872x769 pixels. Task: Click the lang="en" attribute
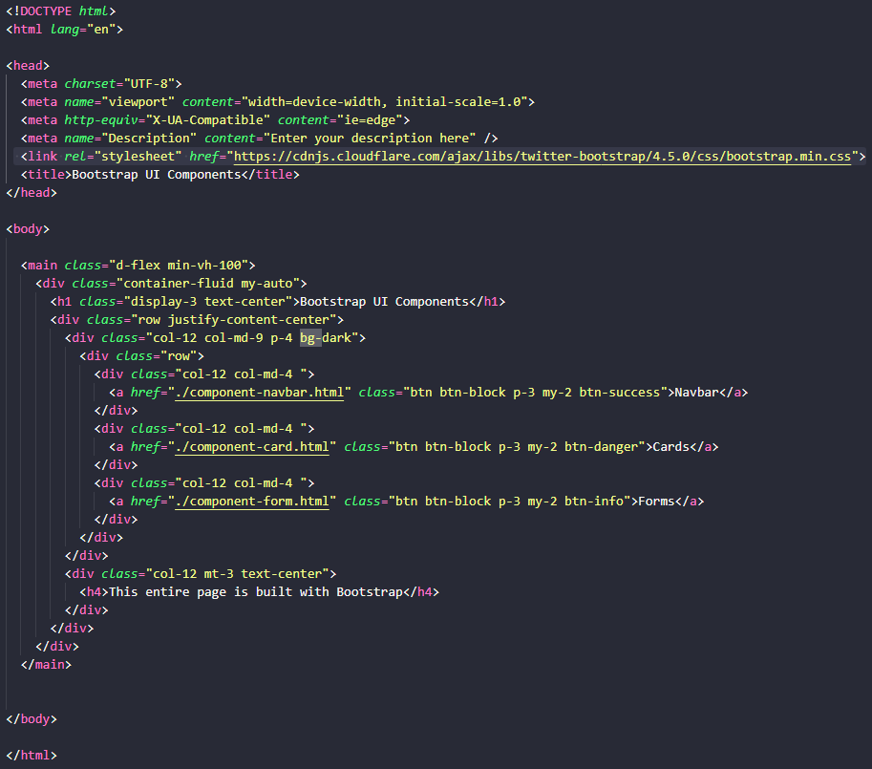click(x=83, y=29)
